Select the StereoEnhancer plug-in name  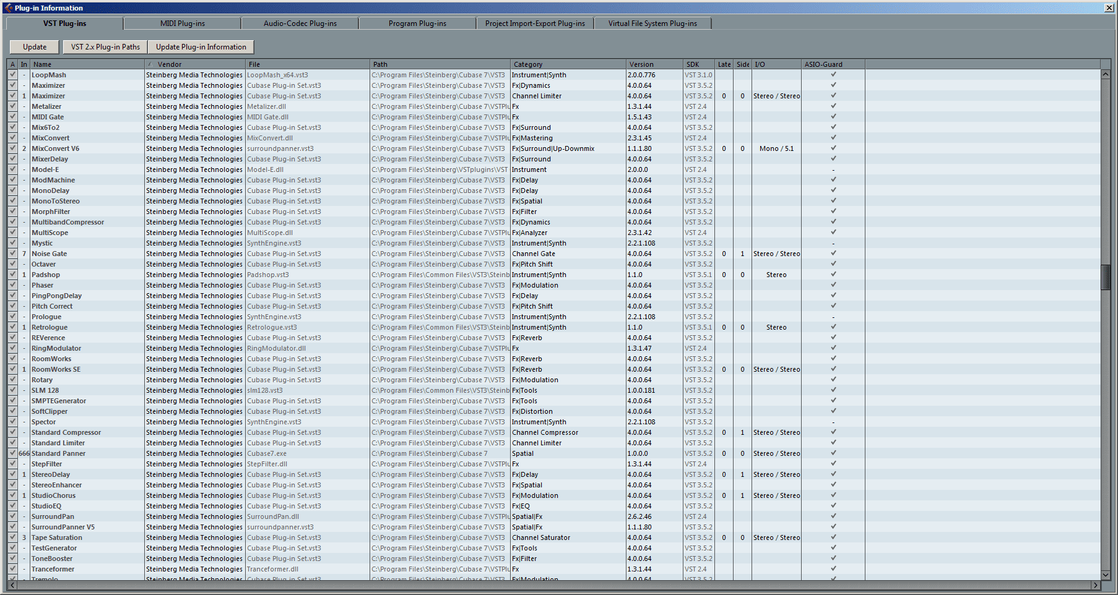tap(56, 485)
